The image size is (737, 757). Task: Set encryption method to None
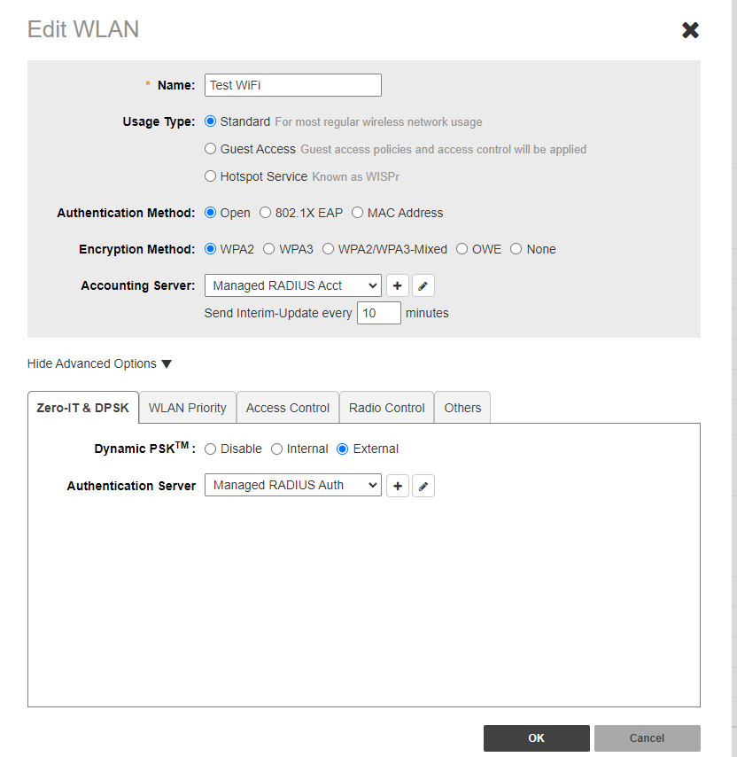click(x=516, y=249)
